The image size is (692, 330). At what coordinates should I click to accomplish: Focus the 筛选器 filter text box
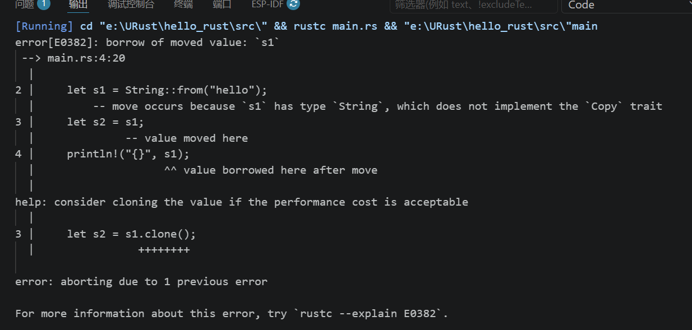pyautogui.click(x=473, y=5)
